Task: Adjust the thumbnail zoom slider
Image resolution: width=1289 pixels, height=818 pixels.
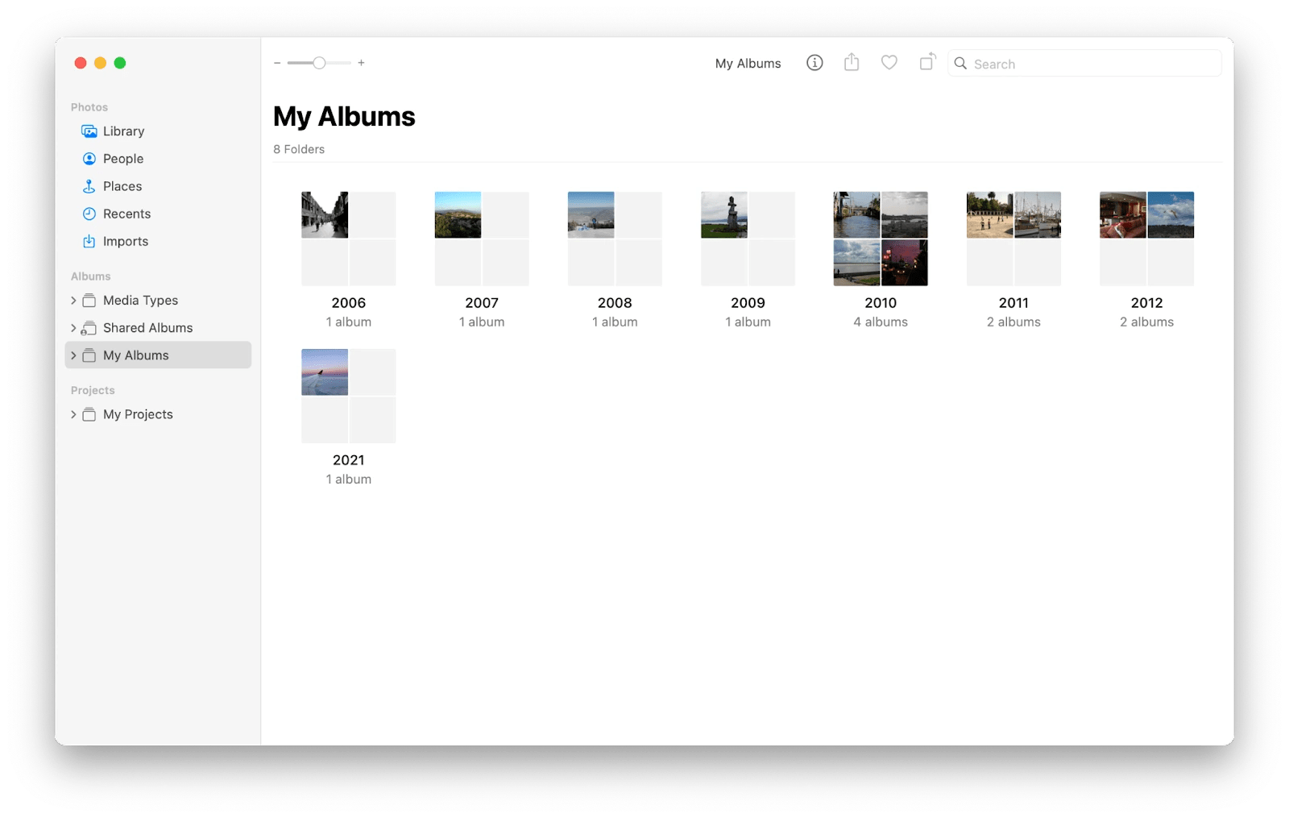Action: [x=319, y=63]
